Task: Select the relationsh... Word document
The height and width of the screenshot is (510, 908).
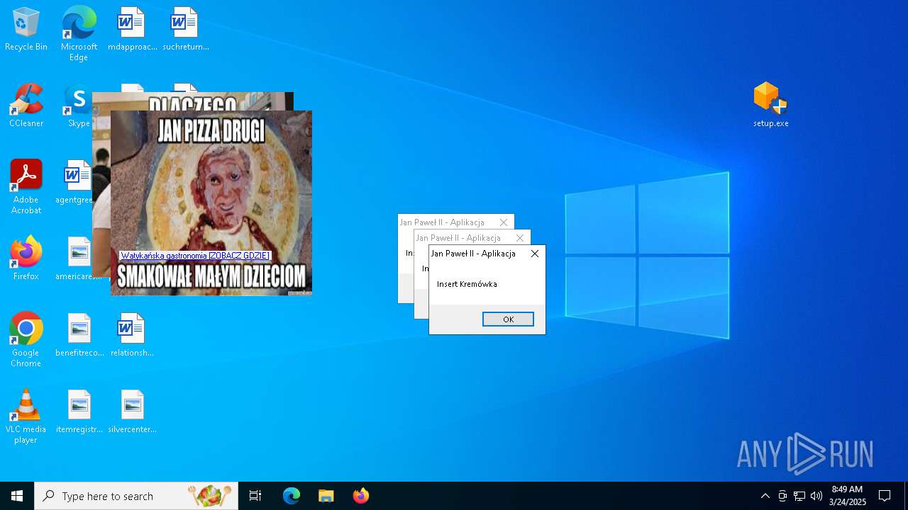Action: pos(132,336)
